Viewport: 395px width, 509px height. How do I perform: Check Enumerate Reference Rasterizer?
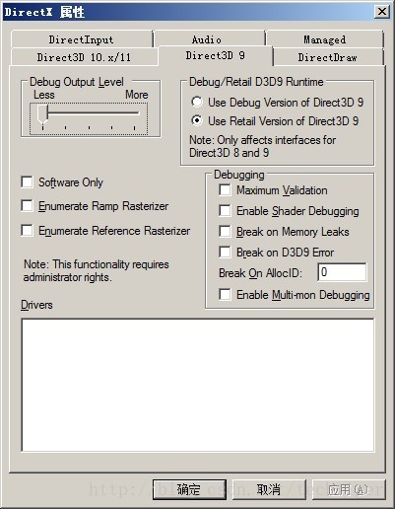click(x=27, y=230)
